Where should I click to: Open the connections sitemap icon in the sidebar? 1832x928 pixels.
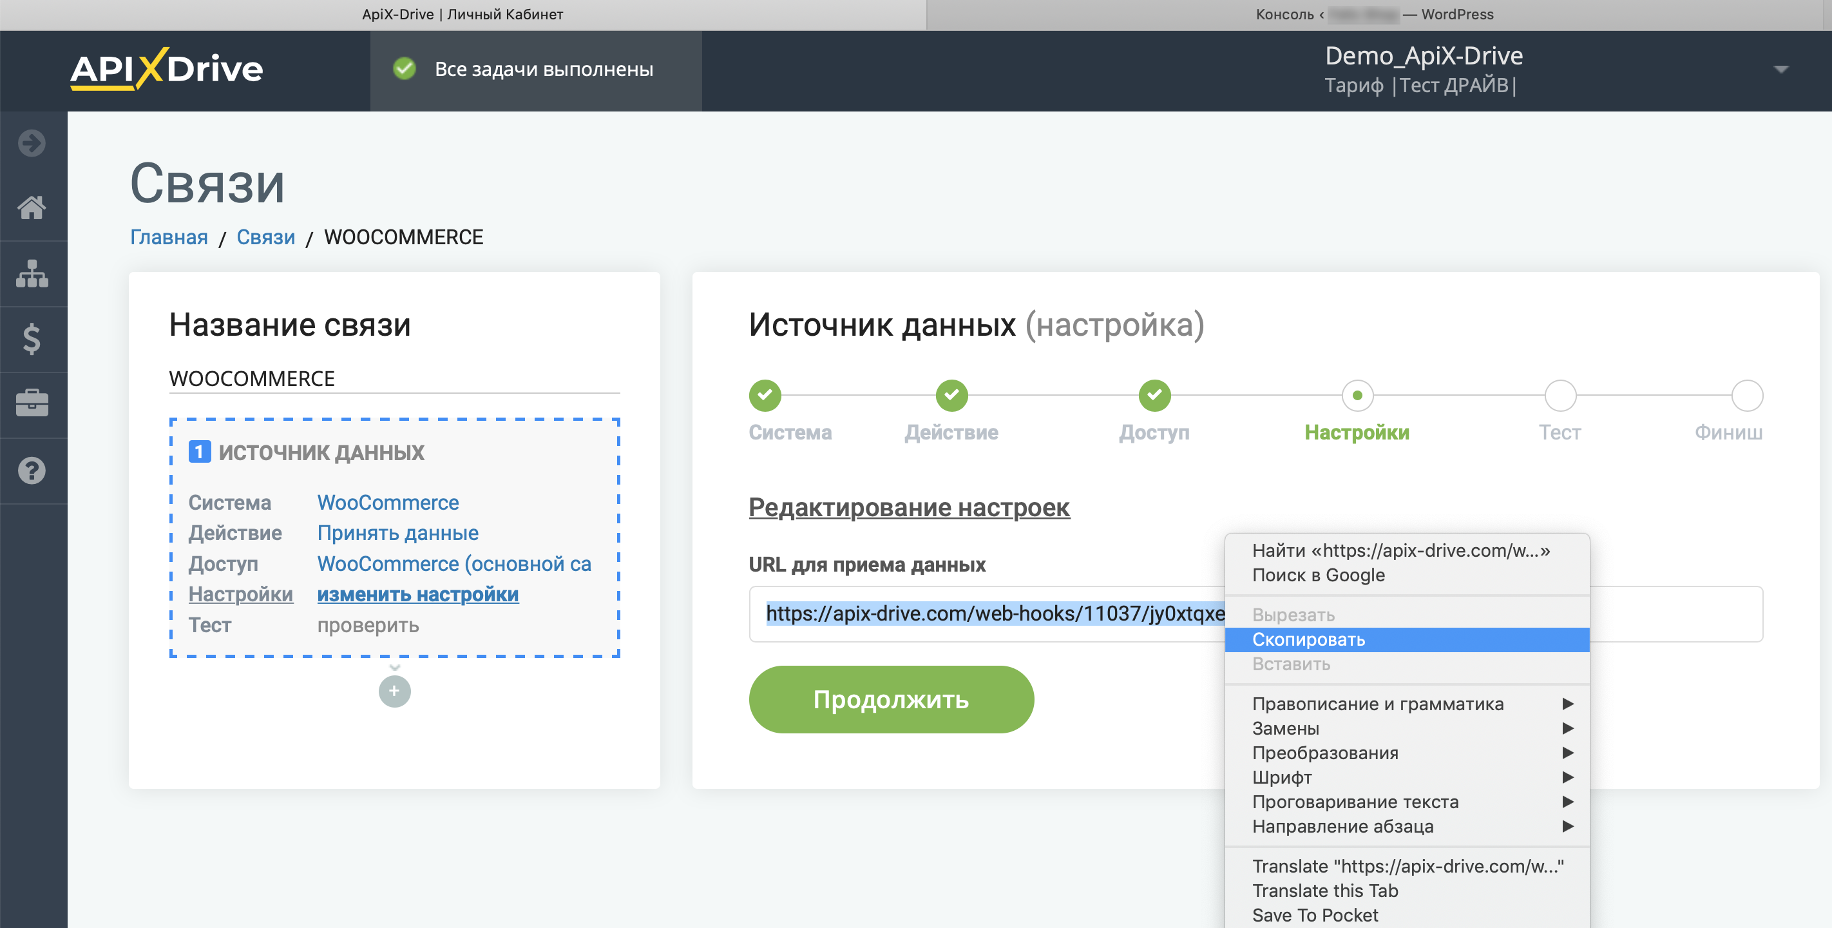click(x=32, y=273)
